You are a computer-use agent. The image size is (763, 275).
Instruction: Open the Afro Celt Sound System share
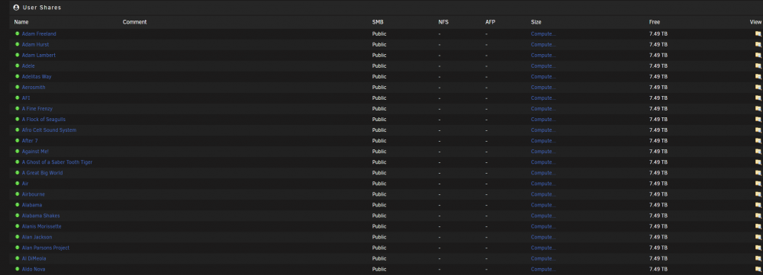coord(49,130)
